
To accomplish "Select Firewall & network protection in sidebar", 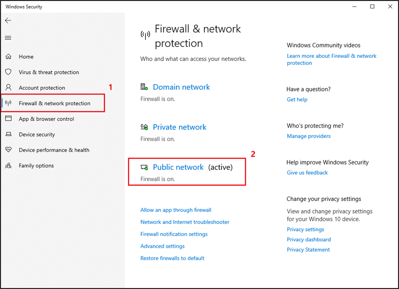I will 53,103.
